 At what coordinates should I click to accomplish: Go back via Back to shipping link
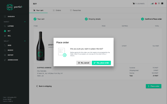point(44,86)
